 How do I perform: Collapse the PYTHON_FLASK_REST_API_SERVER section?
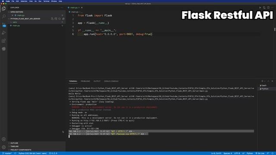coord(25,19)
